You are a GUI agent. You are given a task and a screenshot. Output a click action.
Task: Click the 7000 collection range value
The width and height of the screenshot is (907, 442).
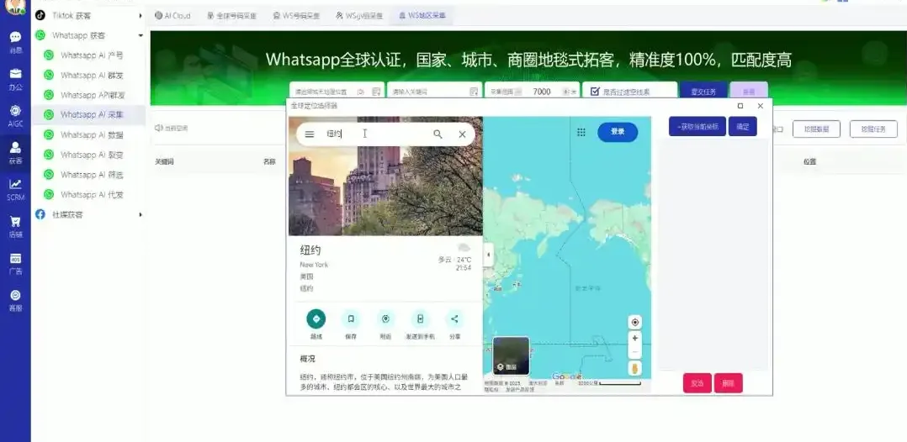coord(542,92)
